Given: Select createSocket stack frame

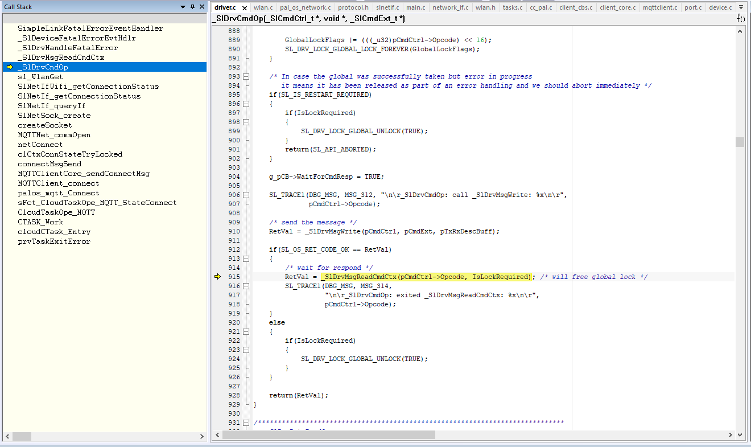Looking at the screenshot, I should [x=45, y=125].
